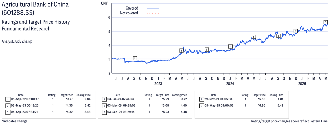331x123 pixels.
Task: Click the 'CNY' axis unit label
Action: pyautogui.click(x=104, y=3)
